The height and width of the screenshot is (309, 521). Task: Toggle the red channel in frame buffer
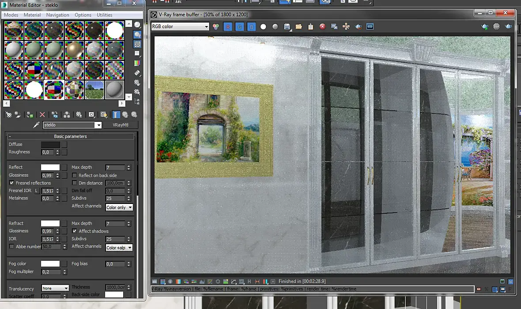coord(228,27)
